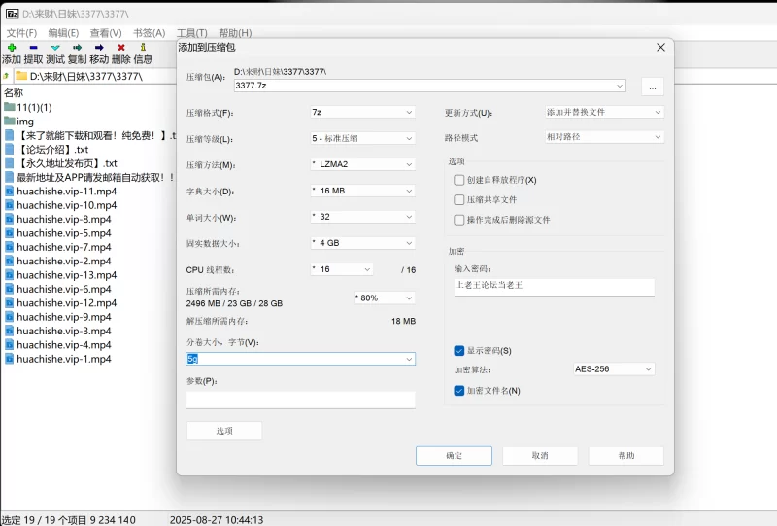Viewport: 777px width, 526px height.
Task: Click the browse "..." button beside archive name
Action: pyautogui.click(x=652, y=87)
